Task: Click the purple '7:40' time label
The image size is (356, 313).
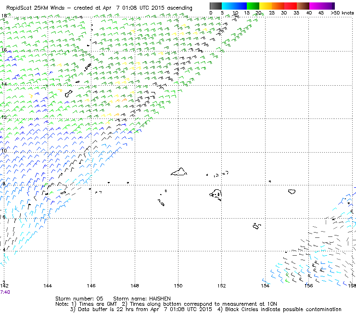Action: 5,292
